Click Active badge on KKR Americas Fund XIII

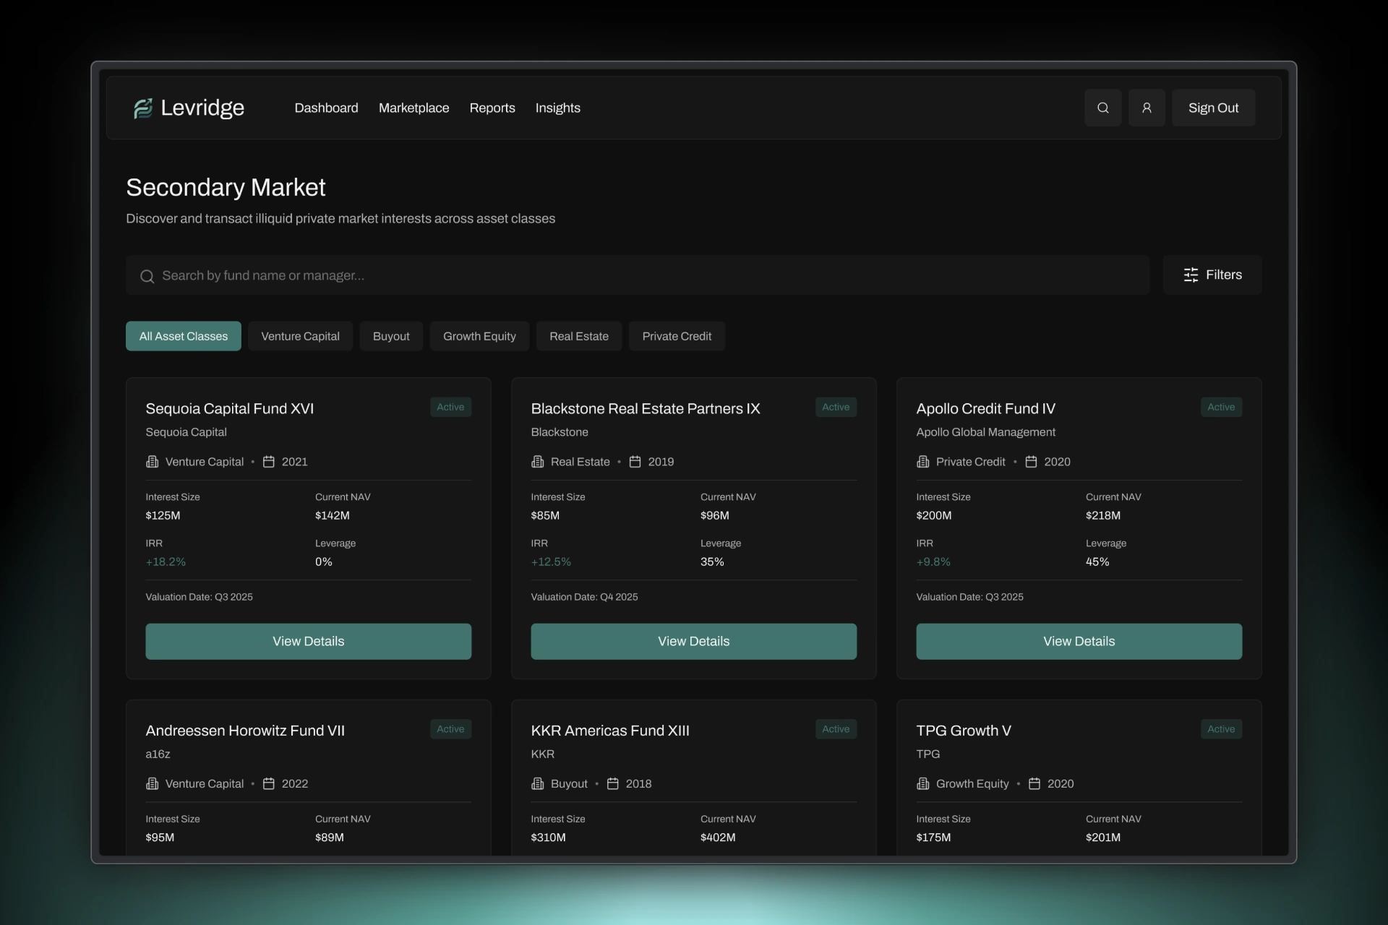836,729
